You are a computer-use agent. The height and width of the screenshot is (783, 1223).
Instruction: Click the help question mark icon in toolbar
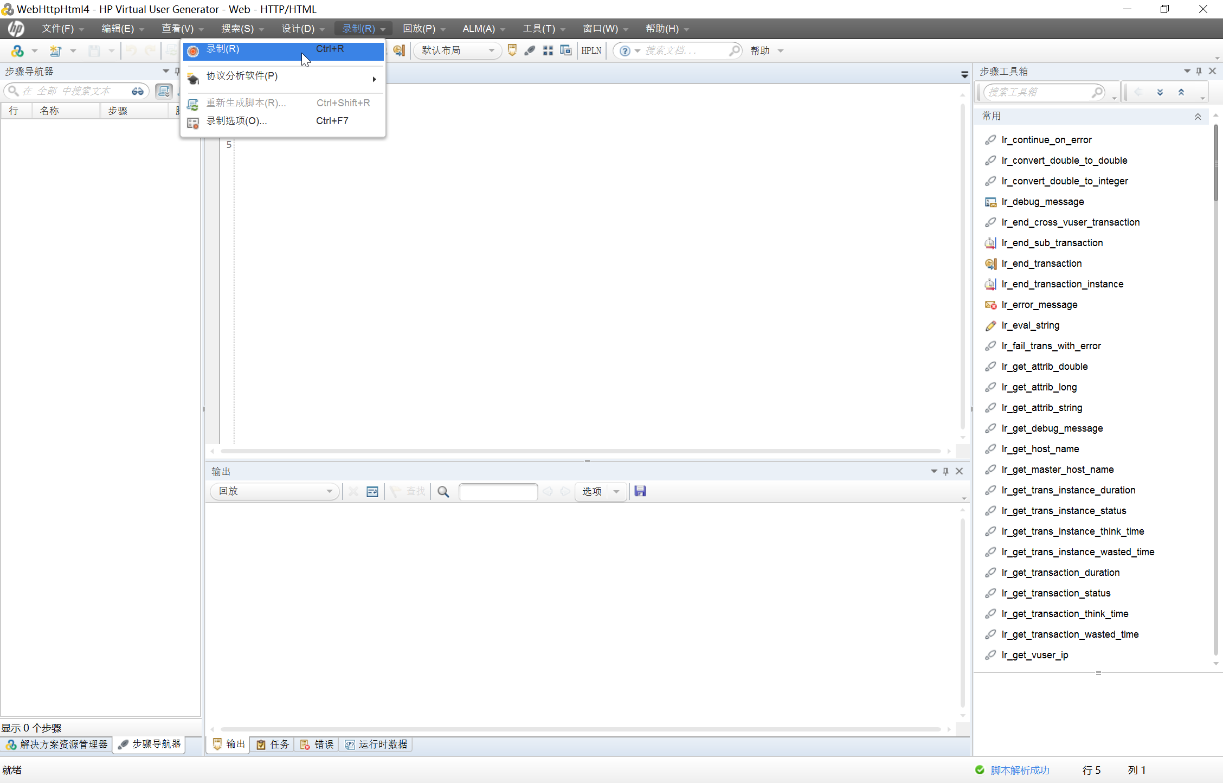click(x=625, y=50)
